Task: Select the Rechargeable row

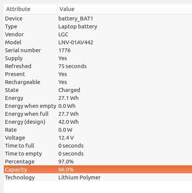Action: [98, 82]
